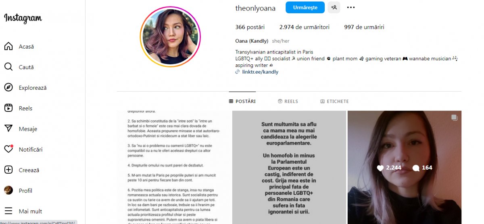484x224 pixels.
Task: Open the Reels icon in sidebar
Action: (8, 108)
